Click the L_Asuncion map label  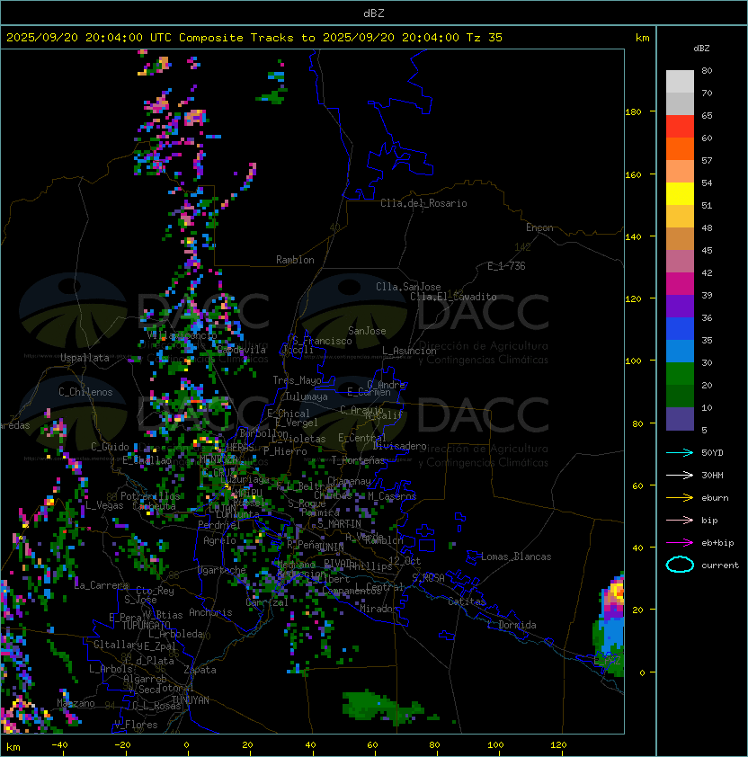click(x=409, y=351)
